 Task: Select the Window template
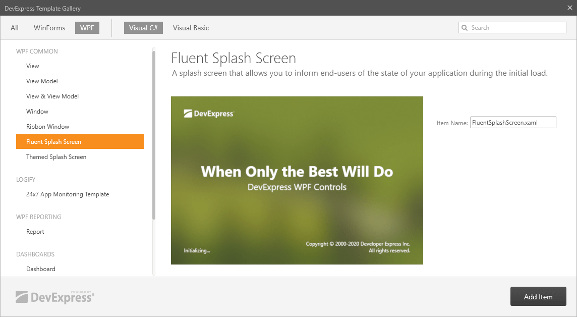coord(37,111)
